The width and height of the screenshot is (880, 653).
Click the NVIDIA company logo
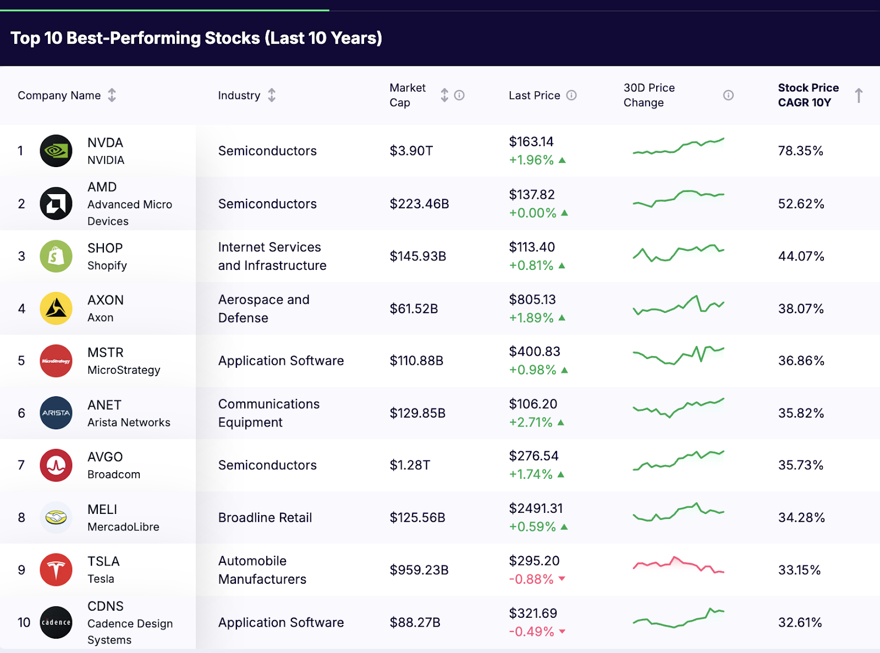56,151
